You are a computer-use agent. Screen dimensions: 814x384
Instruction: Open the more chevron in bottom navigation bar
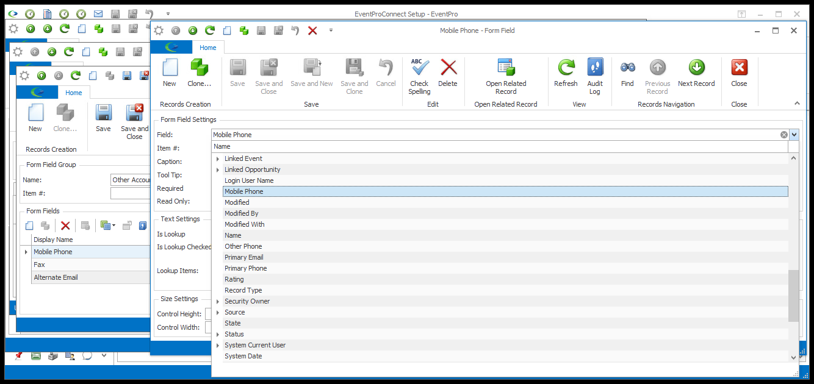click(104, 355)
